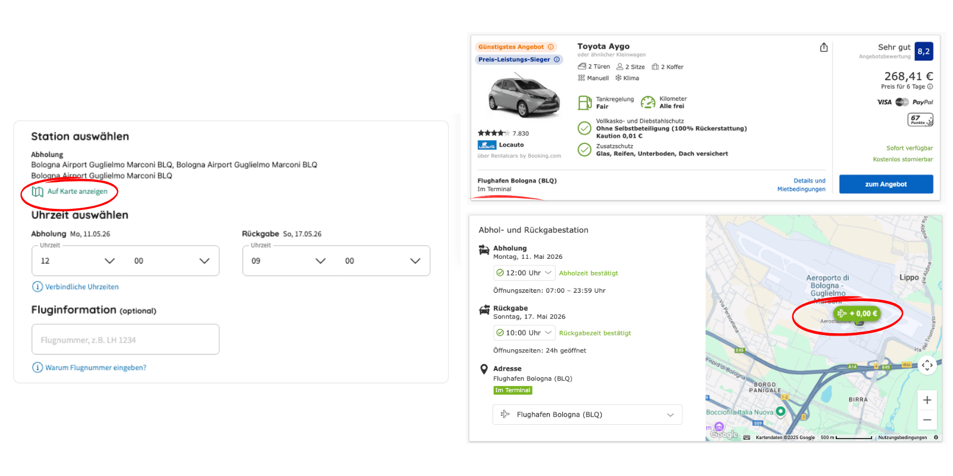This screenshot has height=476, width=953.
Task: Open pickup hour dropdown showing 12
Action: [77, 261]
